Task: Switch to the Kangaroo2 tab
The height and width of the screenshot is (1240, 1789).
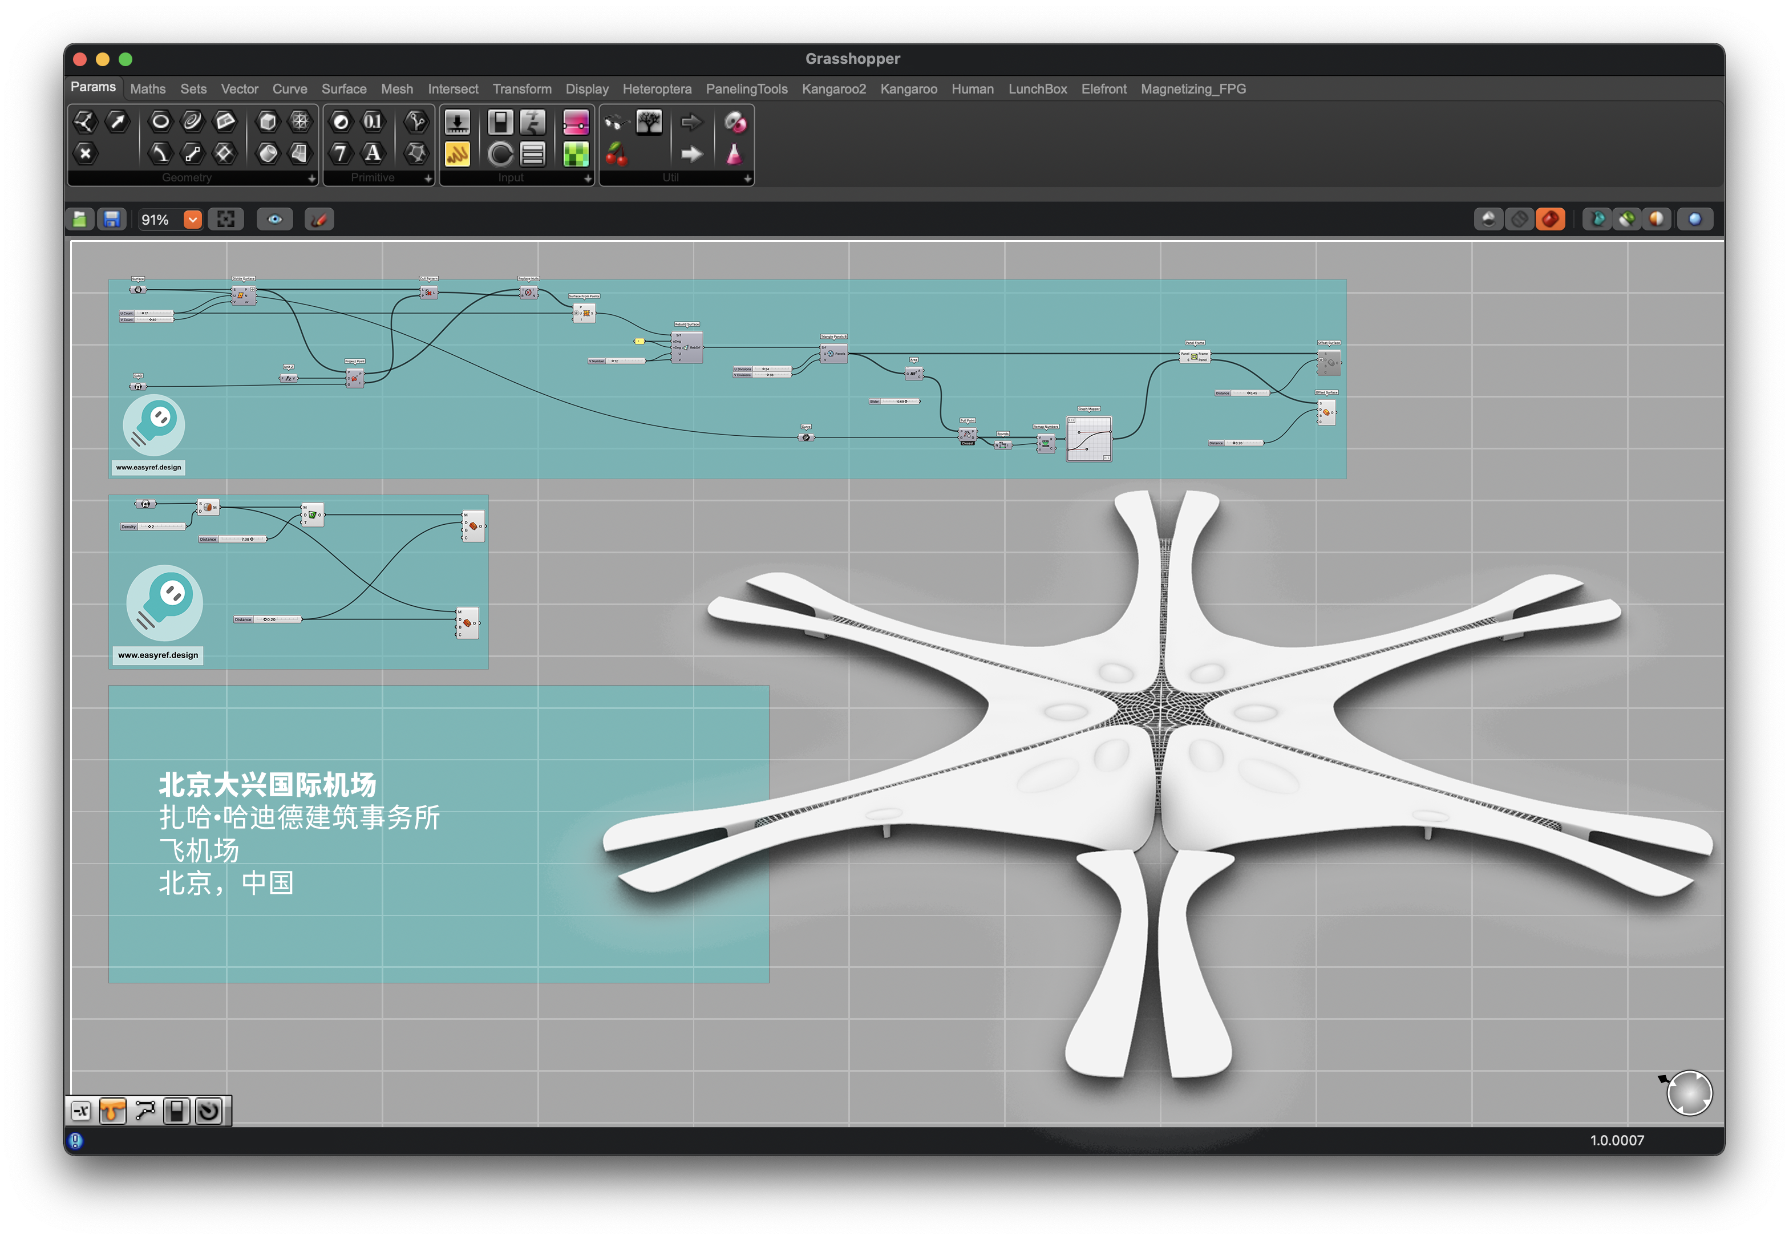Action: (833, 88)
